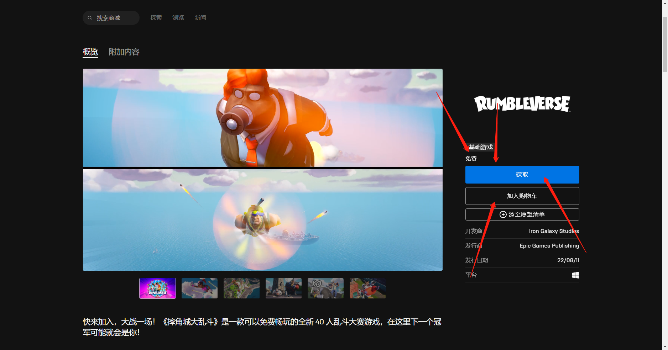The width and height of the screenshot is (668, 350).
Task: Click the blue 获取 button
Action: 522,175
